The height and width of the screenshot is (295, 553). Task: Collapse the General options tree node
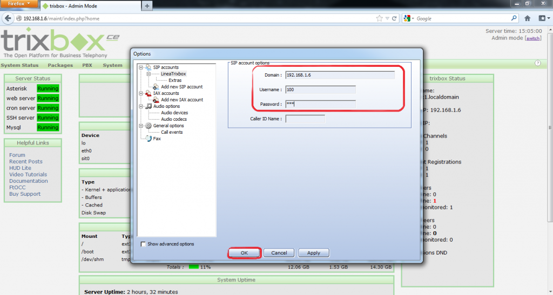(141, 126)
